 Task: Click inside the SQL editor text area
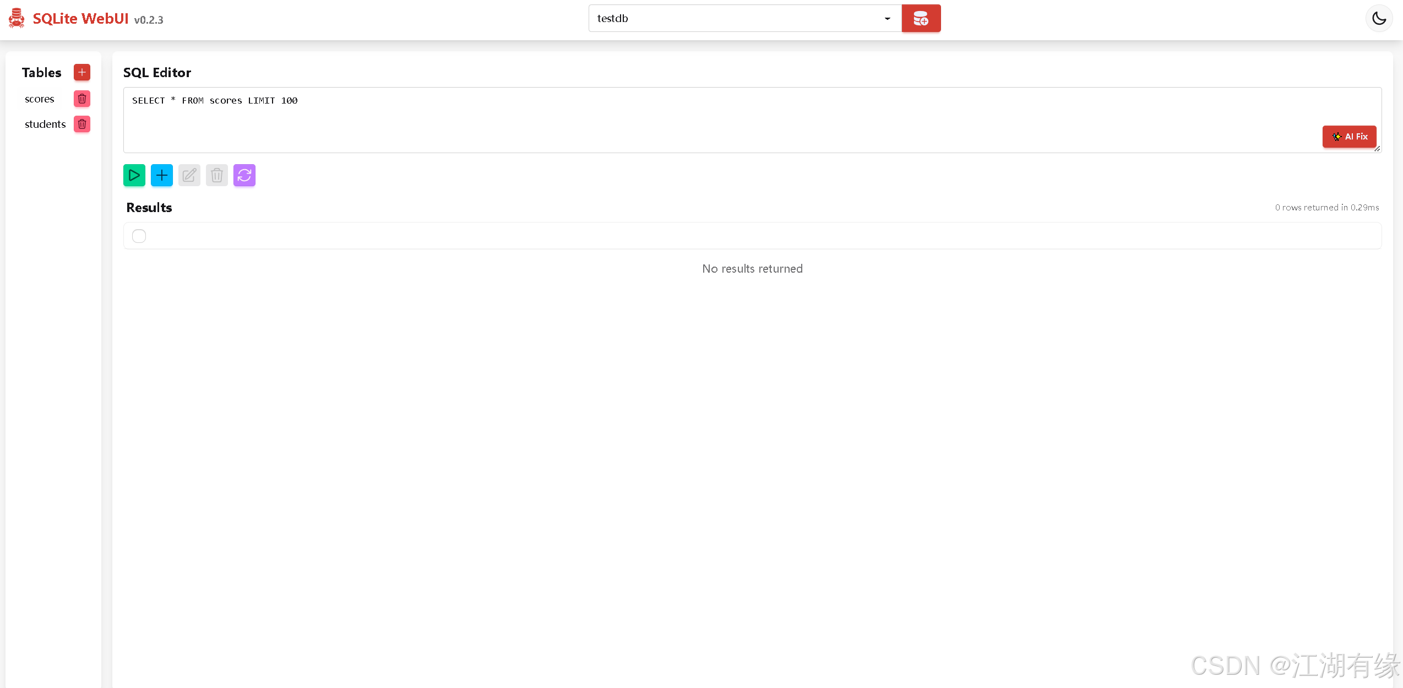coord(752,120)
